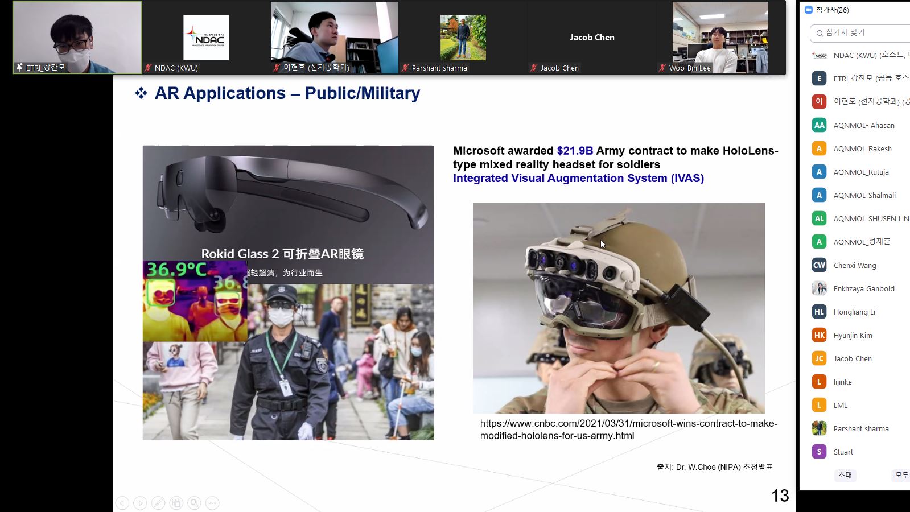
Task: Open slideshow more options ellipsis
Action: tap(212, 503)
